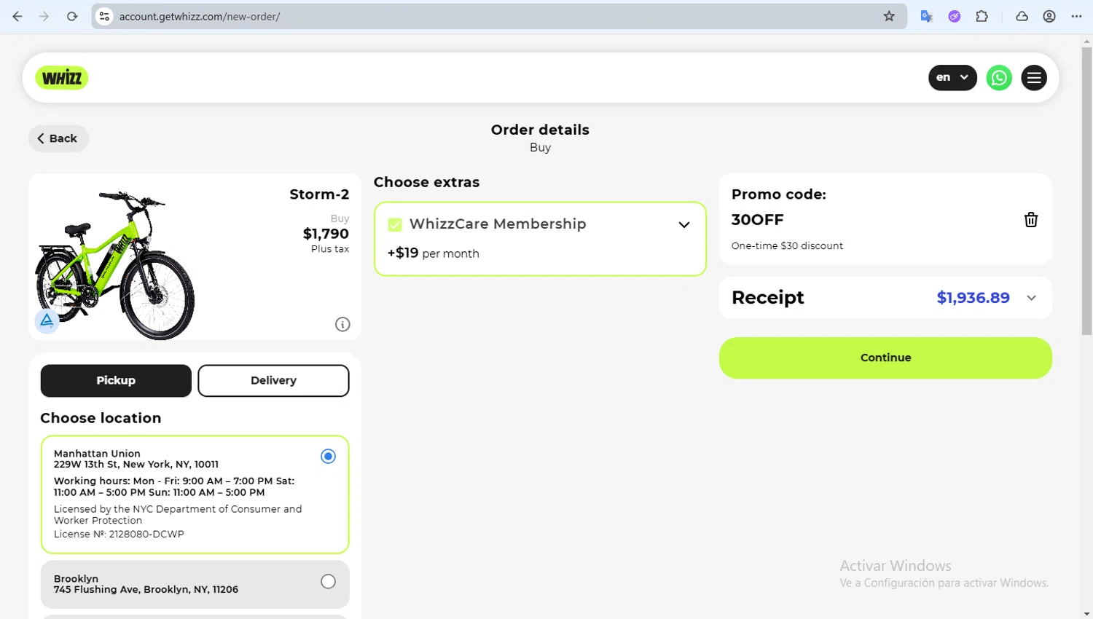Screen dimensions: 1093x619
Task: Select Manhattan Union radio button
Action: click(329, 457)
